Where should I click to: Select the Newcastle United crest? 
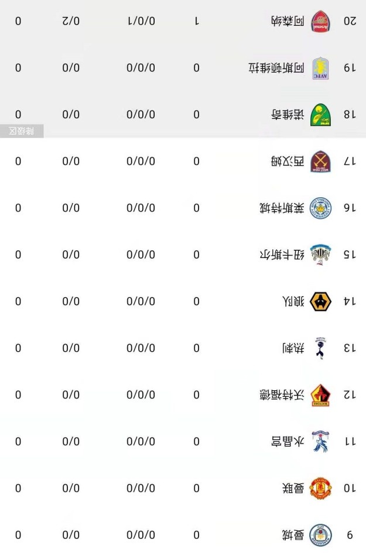point(320,255)
